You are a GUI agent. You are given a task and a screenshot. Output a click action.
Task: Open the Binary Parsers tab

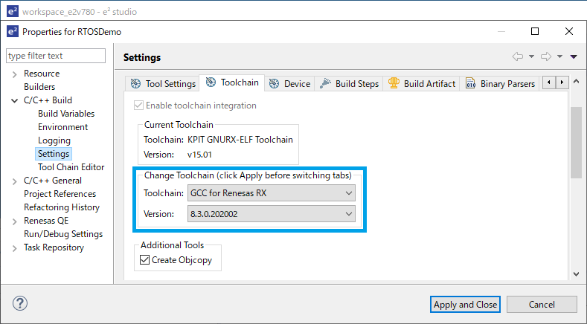[x=500, y=83]
